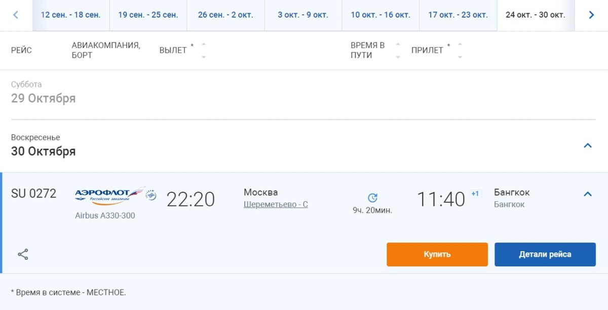Collapse the SU 0272 flight details chevron
The width and height of the screenshot is (608, 310).
[x=588, y=194]
